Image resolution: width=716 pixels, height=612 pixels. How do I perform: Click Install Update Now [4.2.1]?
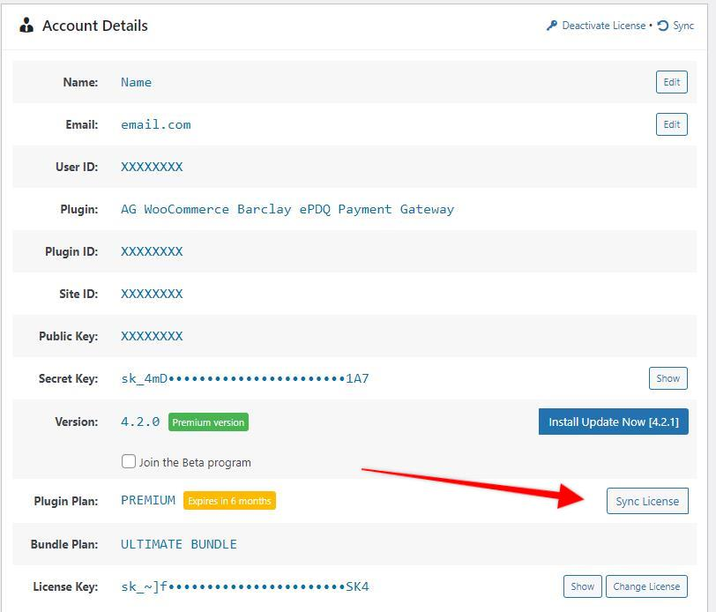[x=613, y=422]
